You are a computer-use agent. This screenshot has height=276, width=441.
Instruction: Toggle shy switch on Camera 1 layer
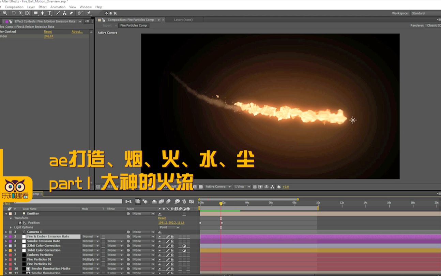[160, 232]
